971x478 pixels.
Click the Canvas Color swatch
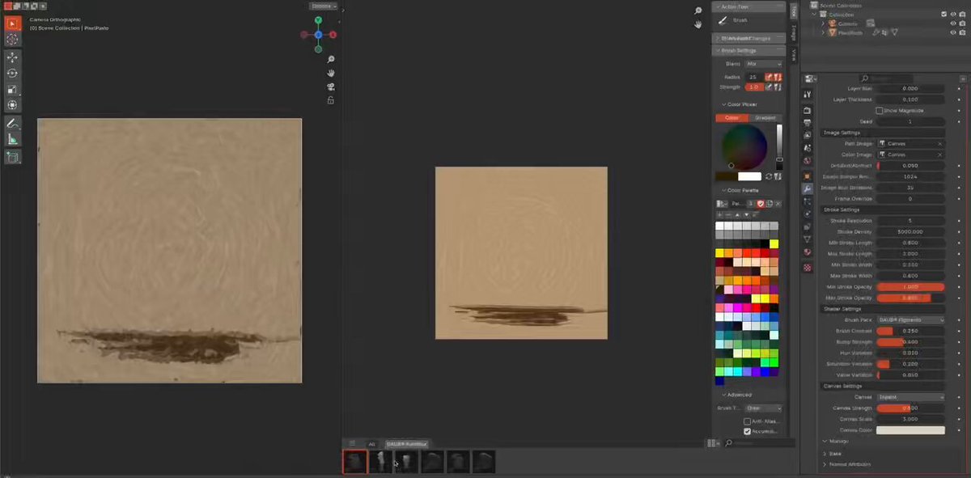[x=910, y=430]
